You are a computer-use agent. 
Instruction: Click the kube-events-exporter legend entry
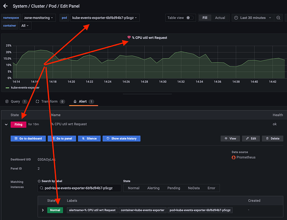[x=25, y=88]
